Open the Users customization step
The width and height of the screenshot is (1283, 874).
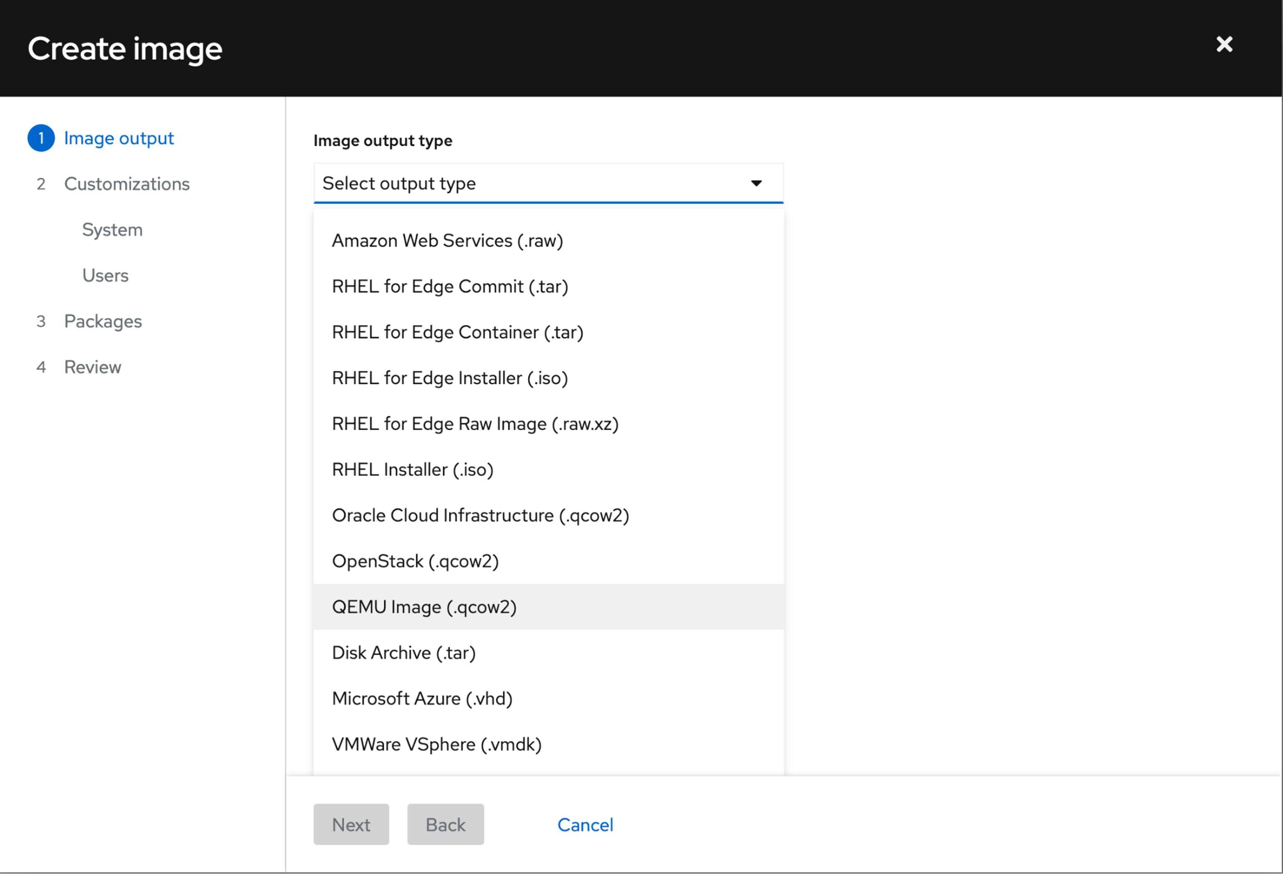coord(105,275)
